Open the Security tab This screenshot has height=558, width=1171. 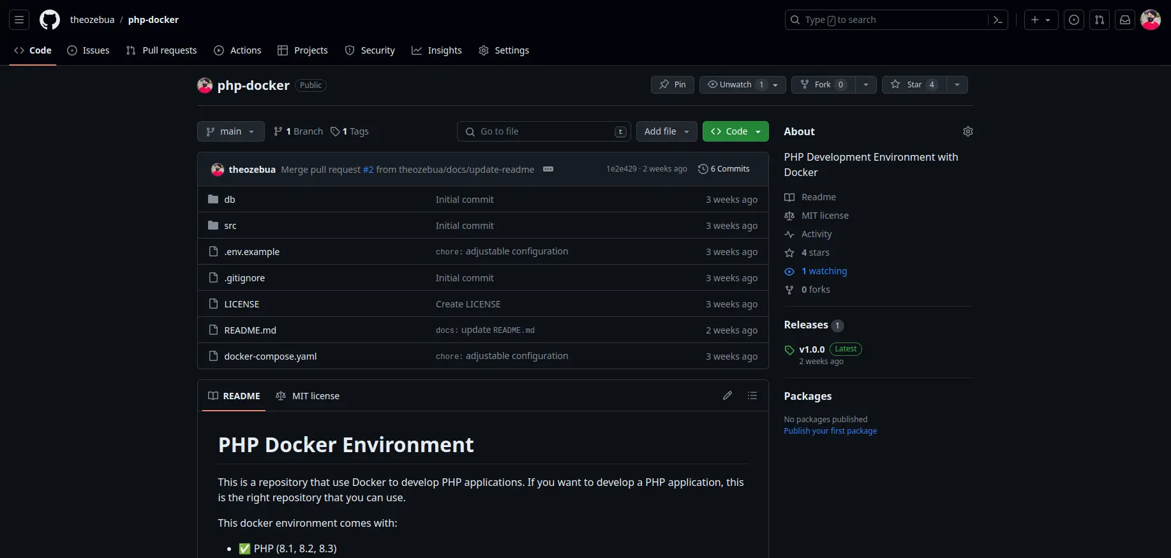(370, 50)
